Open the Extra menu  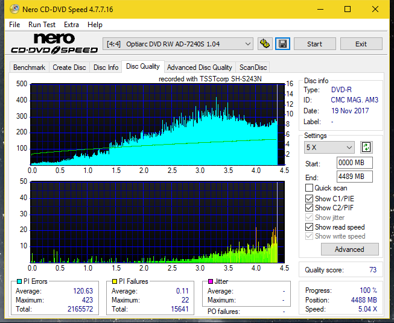(71, 25)
